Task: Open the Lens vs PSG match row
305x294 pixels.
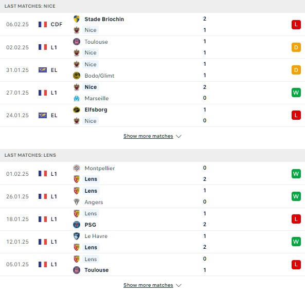Action: 152,219
